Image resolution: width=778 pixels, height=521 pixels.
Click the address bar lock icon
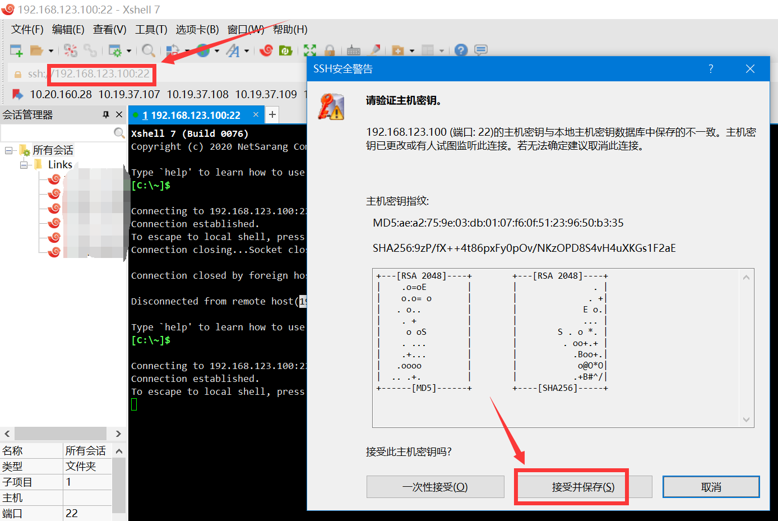pyautogui.click(x=17, y=74)
